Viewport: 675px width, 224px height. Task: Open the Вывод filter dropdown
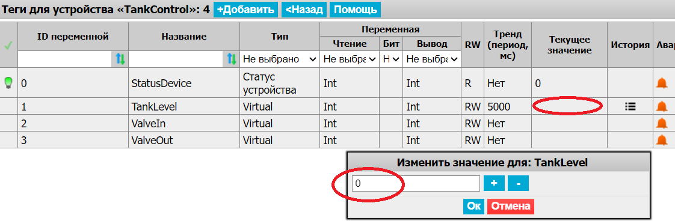431,59
